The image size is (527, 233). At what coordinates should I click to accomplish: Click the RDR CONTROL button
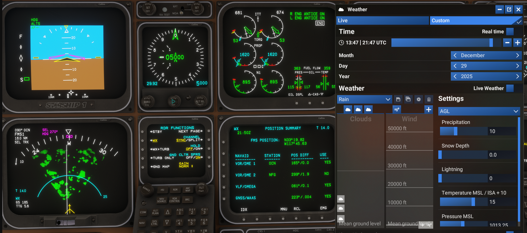(x=175, y=200)
